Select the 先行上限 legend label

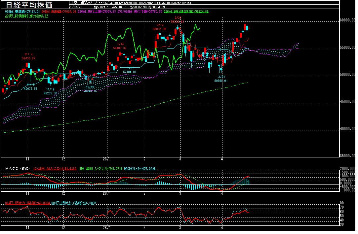97,11
